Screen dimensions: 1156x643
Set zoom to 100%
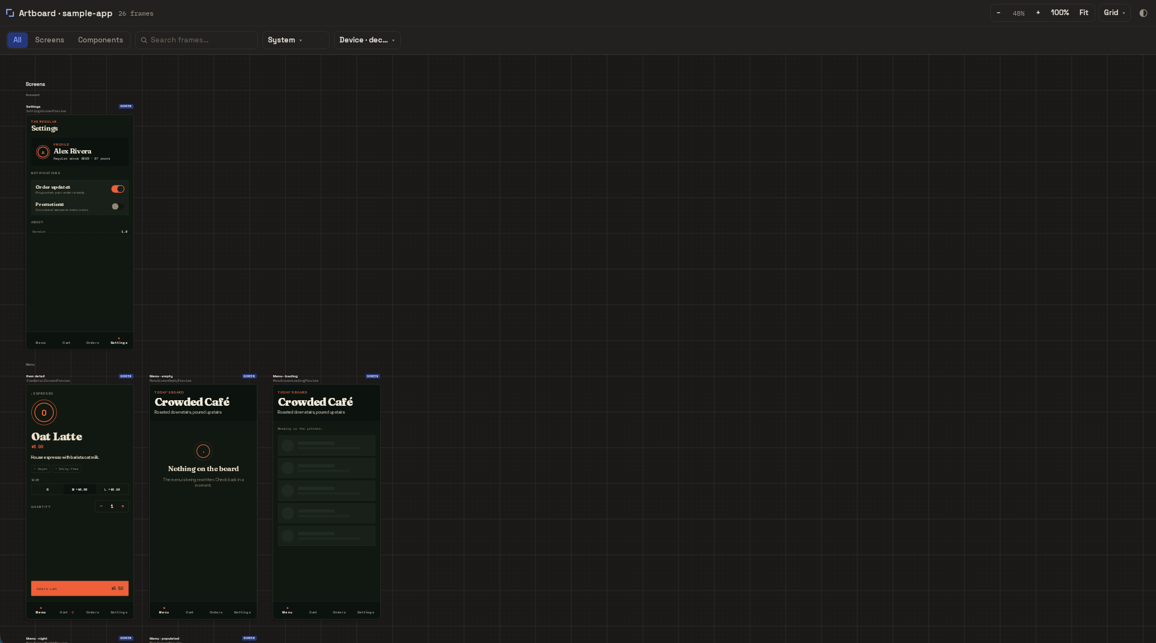tap(1060, 13)
